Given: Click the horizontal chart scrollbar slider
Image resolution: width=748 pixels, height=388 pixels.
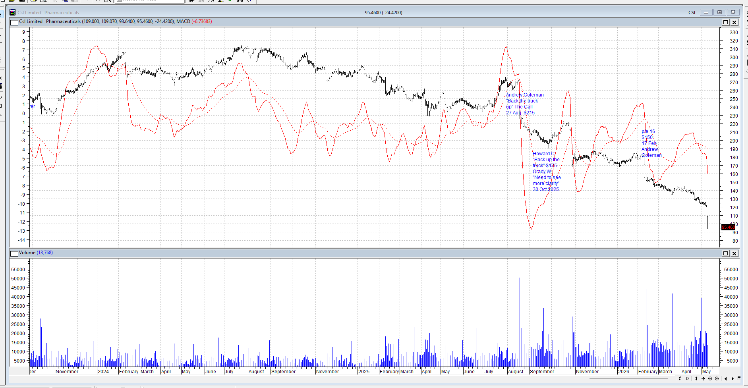Looking at the screenshot, I should 629,378.
